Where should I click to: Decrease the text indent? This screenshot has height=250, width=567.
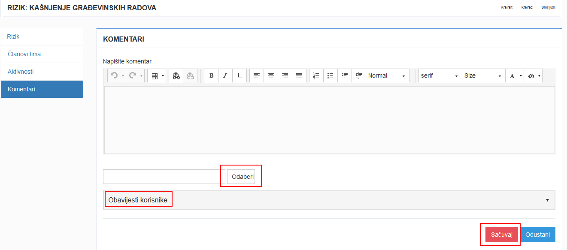coord(345,75)
